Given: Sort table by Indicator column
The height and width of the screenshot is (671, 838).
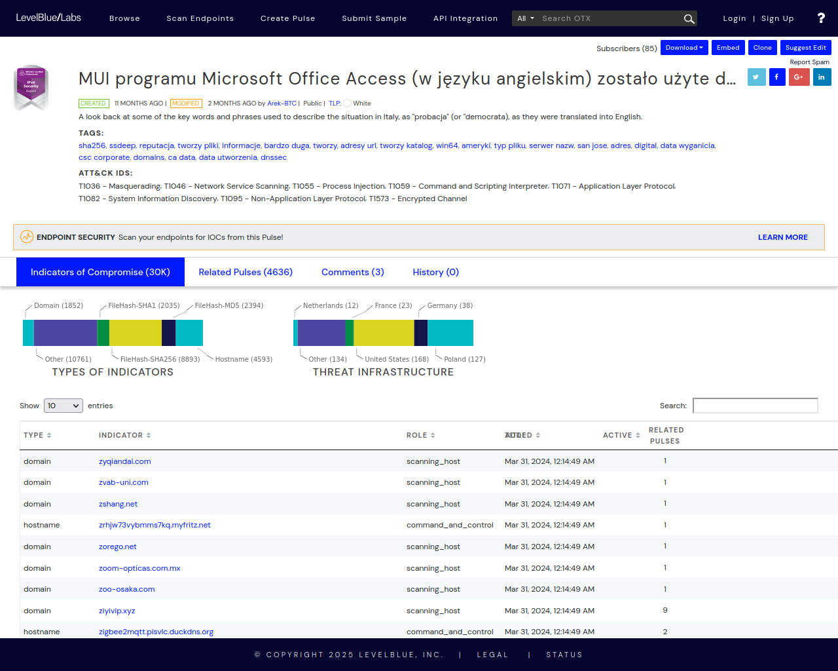Looking at the screenshot, I should tap(124, 435).
